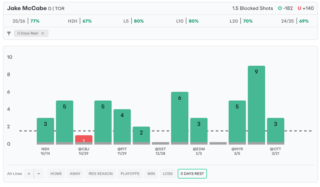This screenshot has height=187, width=320.
Task: Toggle the AWAY filter
Action: [x=75, y=174]
